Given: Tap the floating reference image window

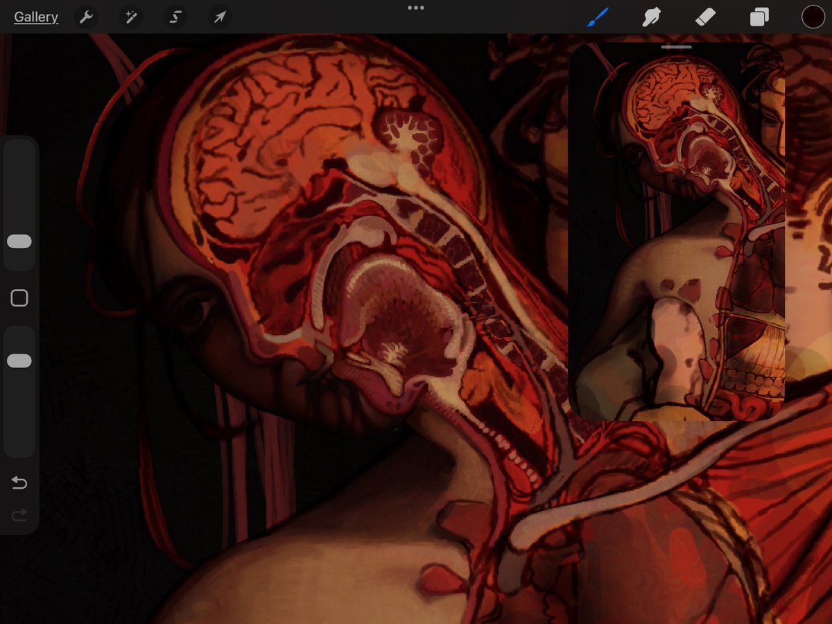Looking at the screenshot, I should (677, 232).
